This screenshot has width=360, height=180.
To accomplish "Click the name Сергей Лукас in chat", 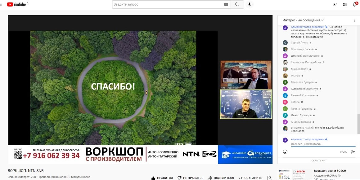I will 299,43.
